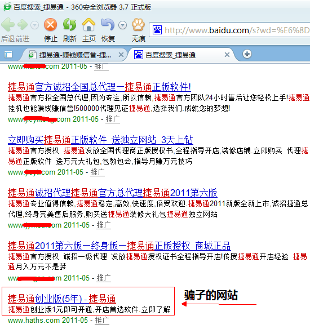
Task: Close the 捷易通-赚钱赚信誉 tab
Action: click(121, 55)
